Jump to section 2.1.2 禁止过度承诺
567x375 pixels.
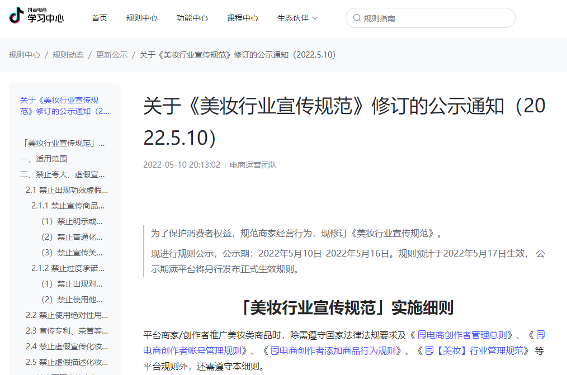68,268
